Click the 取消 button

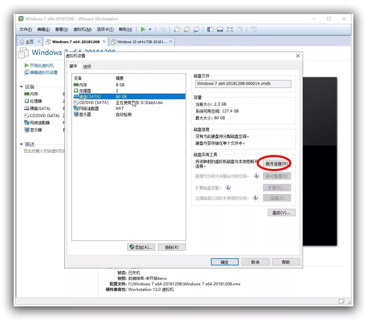255,262
